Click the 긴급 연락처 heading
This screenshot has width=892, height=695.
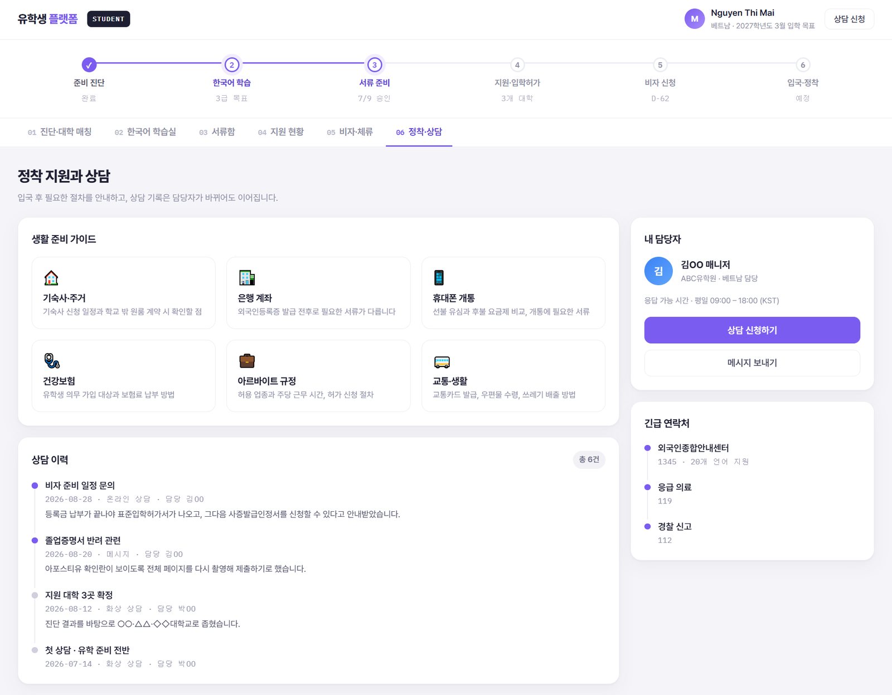point(667,423)
